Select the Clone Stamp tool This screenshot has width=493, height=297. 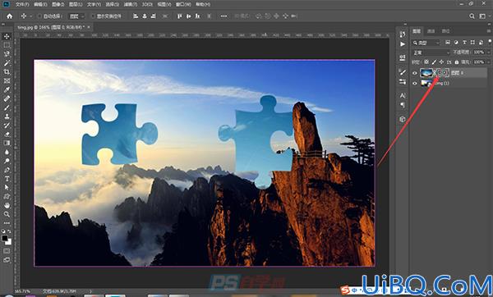(x=7, y=117)
